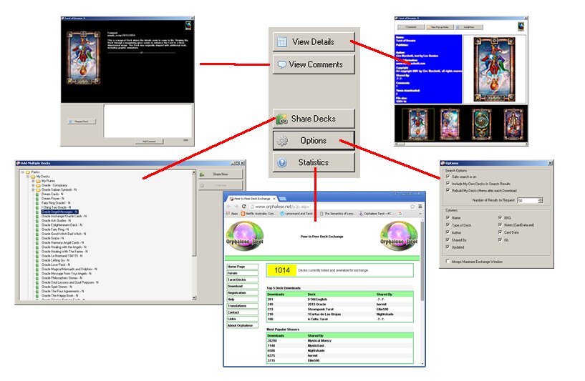Viewport: 585px width, 381px height.
Task: Expand the My Runes folder
Action: tap(33, 181)
